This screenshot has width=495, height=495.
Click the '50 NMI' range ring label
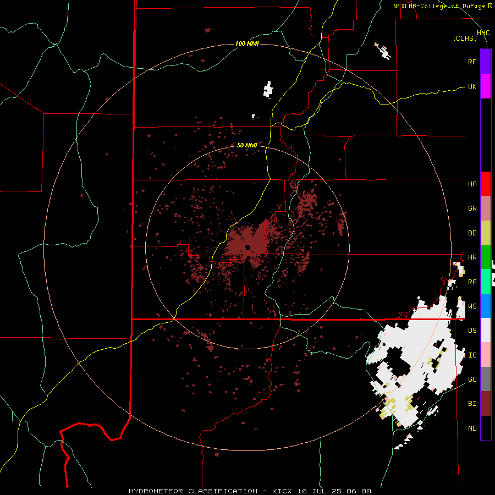247,145
